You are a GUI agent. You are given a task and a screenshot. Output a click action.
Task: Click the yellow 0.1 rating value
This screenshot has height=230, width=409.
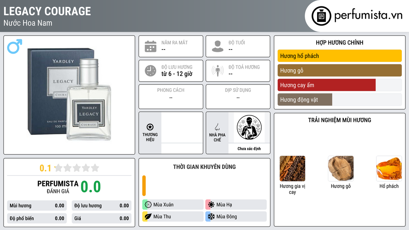46,168
